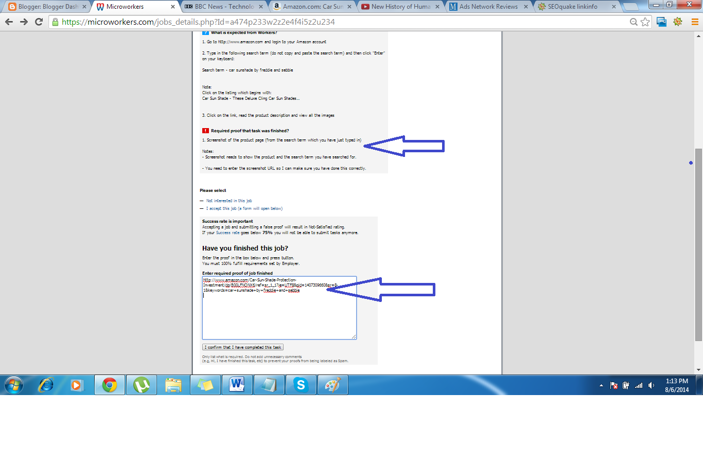The height and width of the screenshot is (464, 703).
Task: Open Paint from the taskbar
Action: point(333,385)
